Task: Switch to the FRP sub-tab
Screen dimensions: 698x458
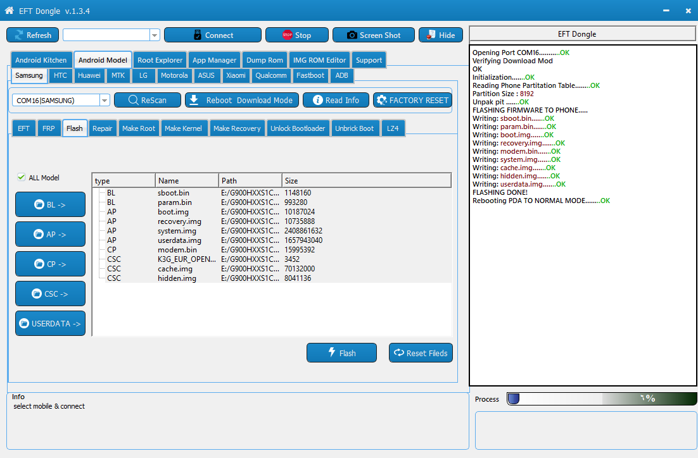Action: pos(49,128)
